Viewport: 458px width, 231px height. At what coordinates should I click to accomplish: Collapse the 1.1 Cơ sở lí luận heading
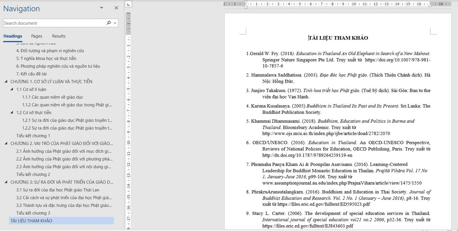point(12,89)
